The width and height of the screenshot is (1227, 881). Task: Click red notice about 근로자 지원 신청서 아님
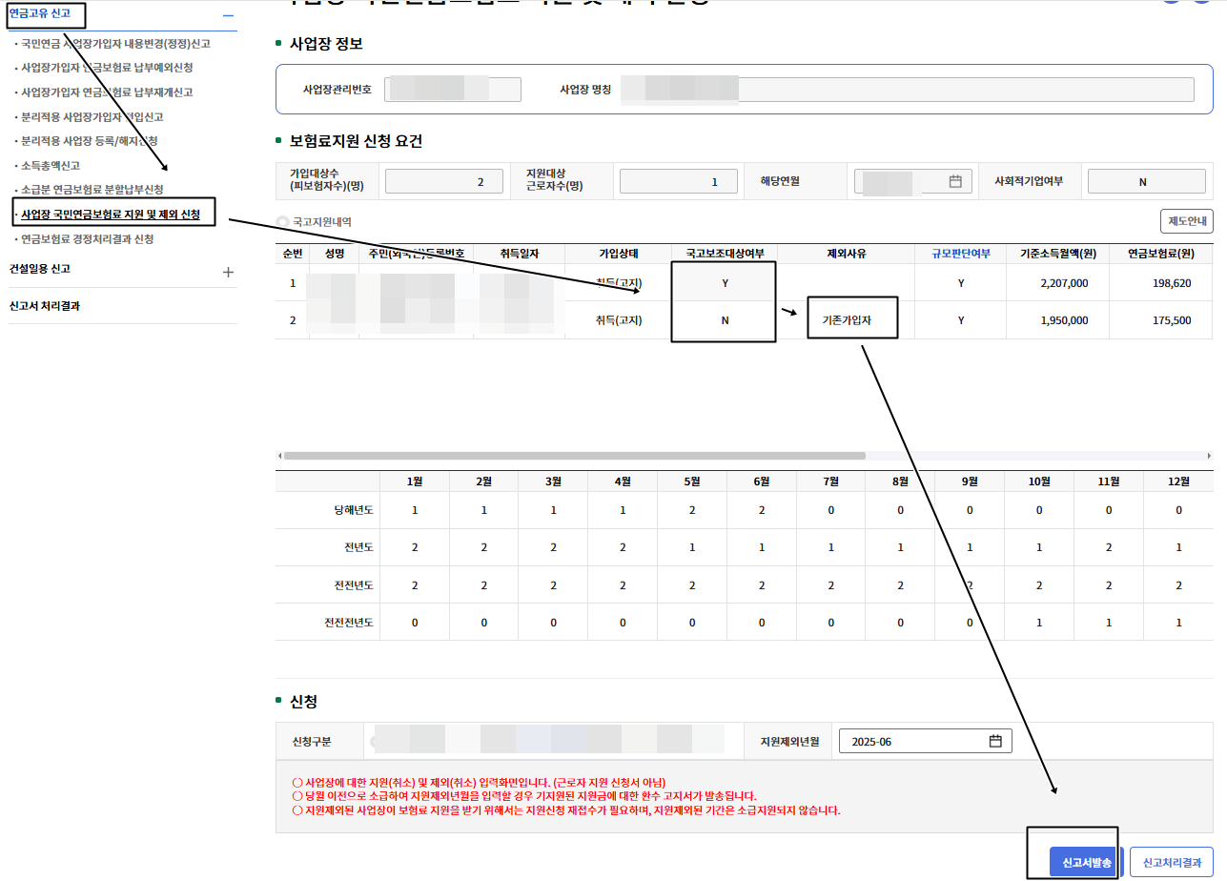(479, 782)
